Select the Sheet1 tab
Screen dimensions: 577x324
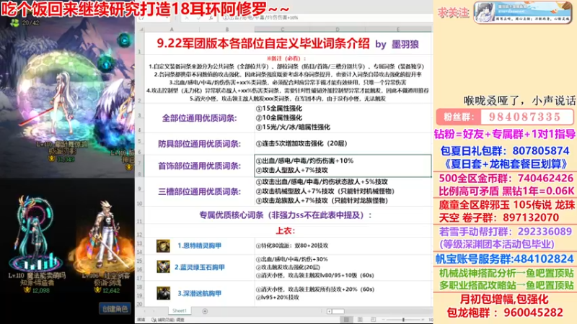(179, 311)
